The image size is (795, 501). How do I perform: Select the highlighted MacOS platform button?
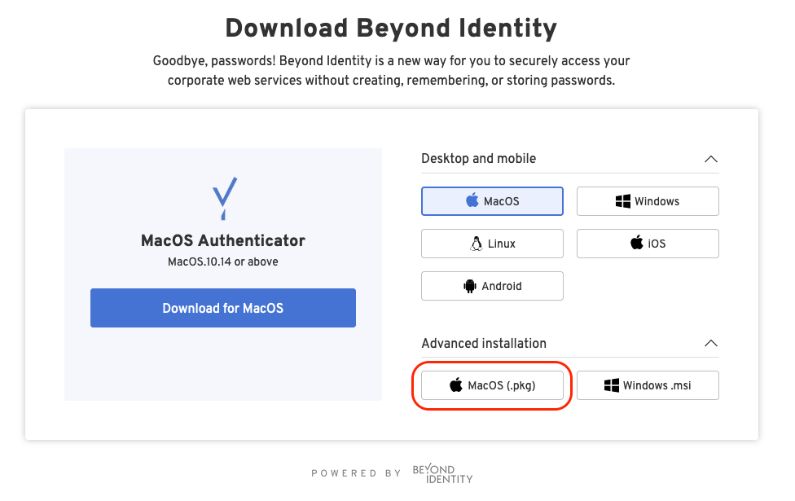(492, 200)
